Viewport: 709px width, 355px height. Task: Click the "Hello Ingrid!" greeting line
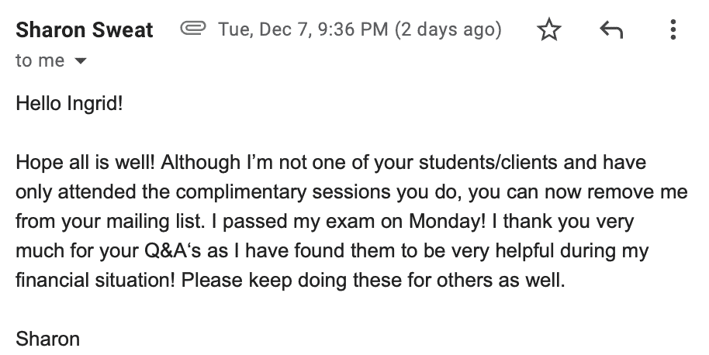tap(69, 104)
